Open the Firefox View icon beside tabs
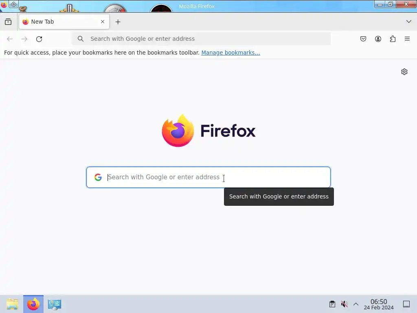 pos(8,22)
